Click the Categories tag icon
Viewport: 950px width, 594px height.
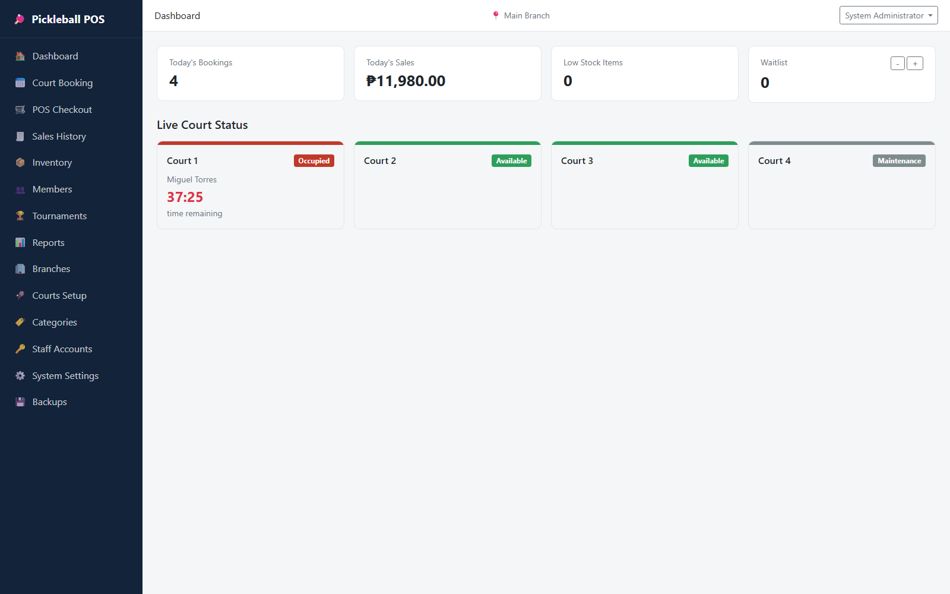pyautogui.click(x=20, y=322)
